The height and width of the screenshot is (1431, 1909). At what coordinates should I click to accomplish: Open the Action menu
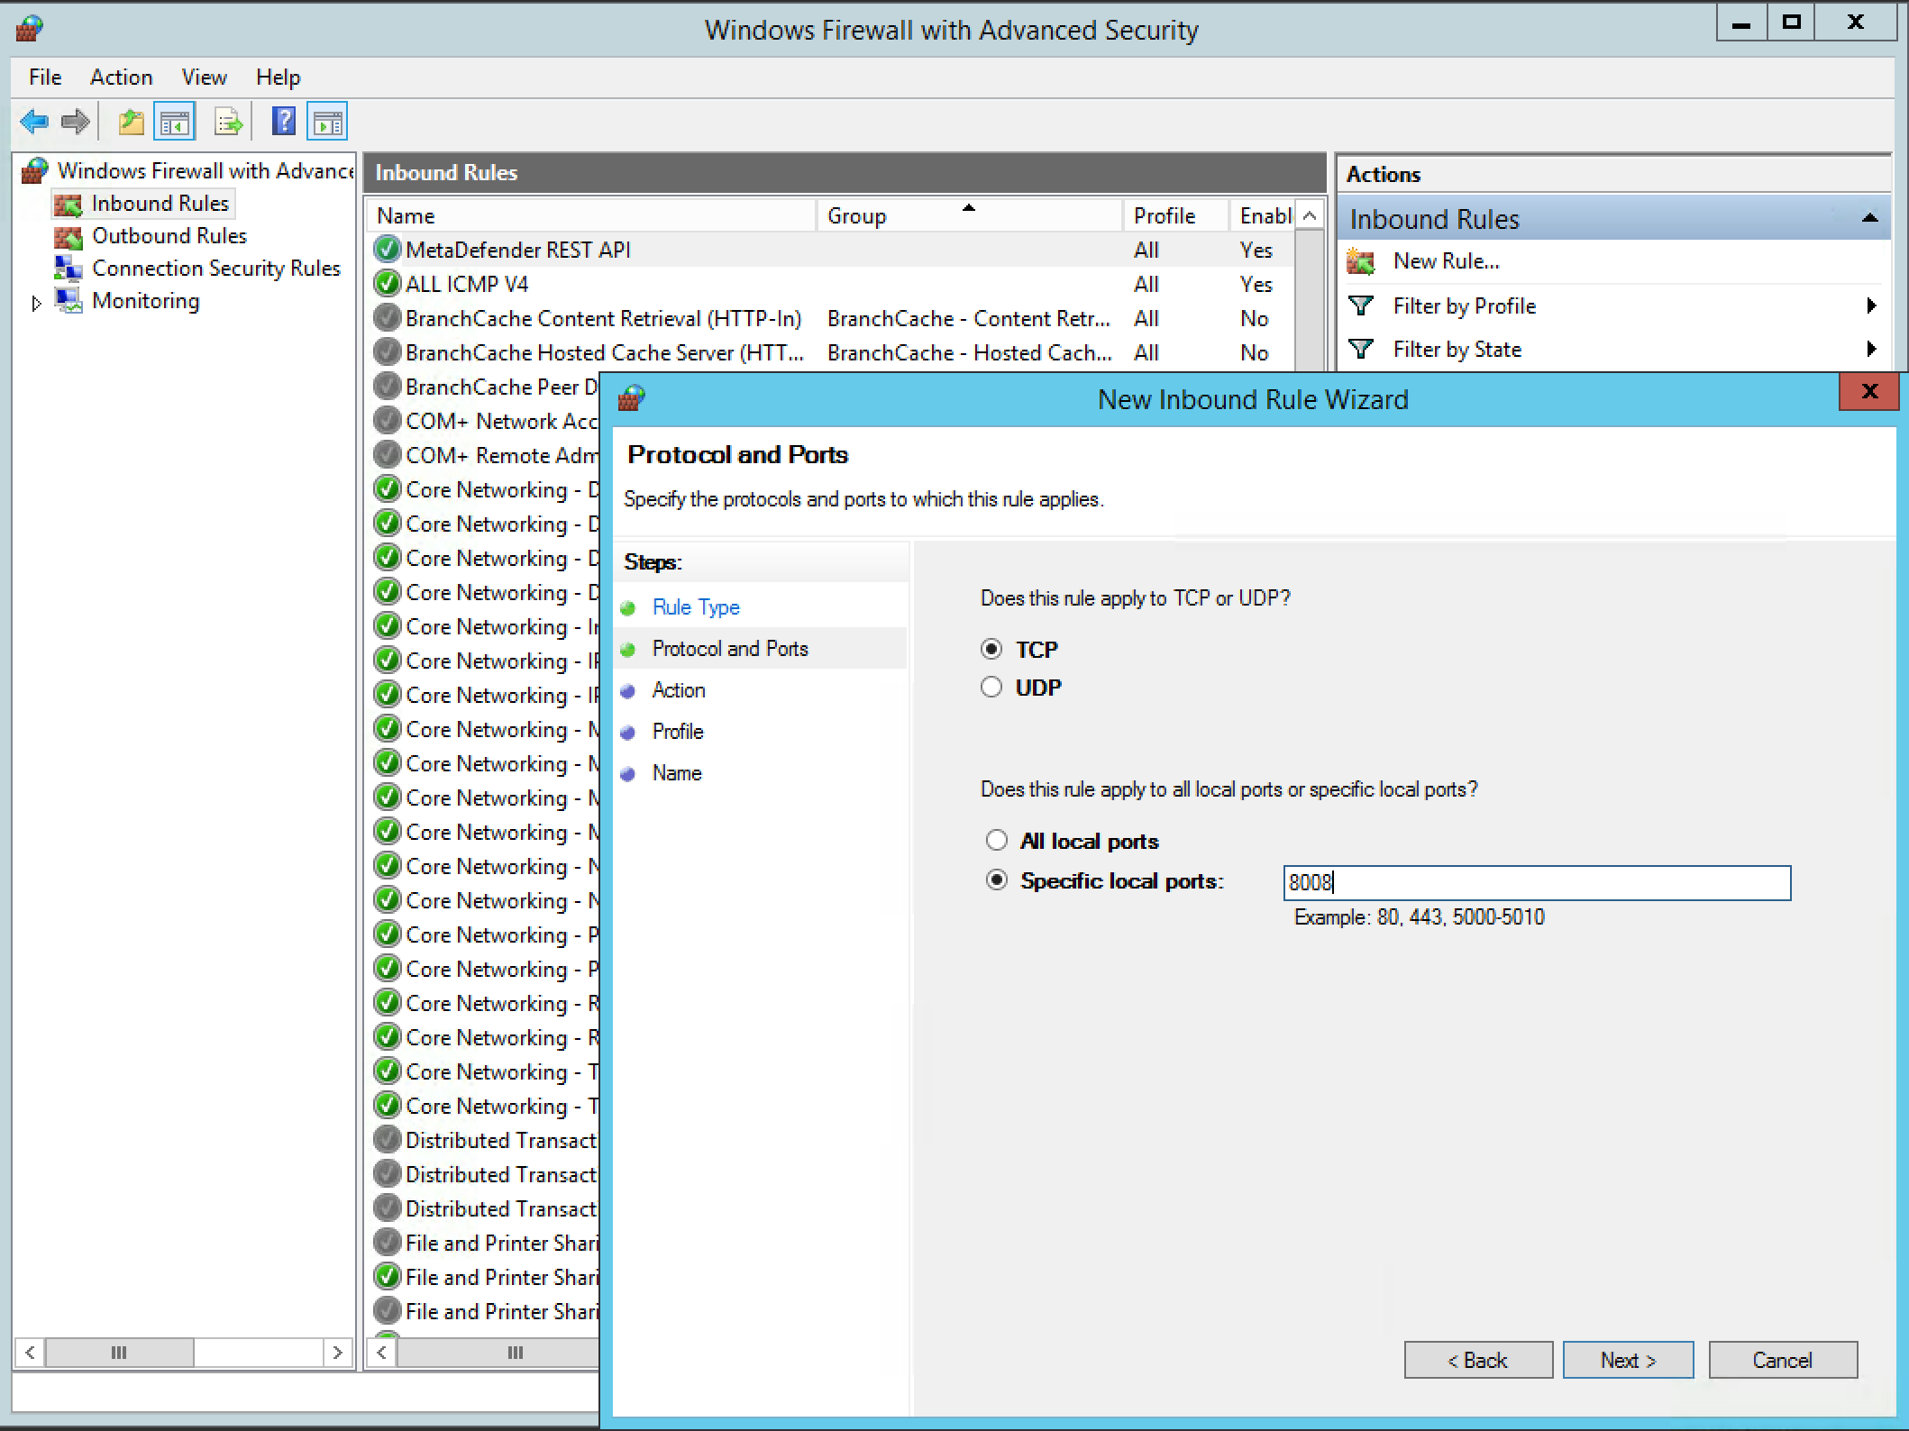[122, 77]
